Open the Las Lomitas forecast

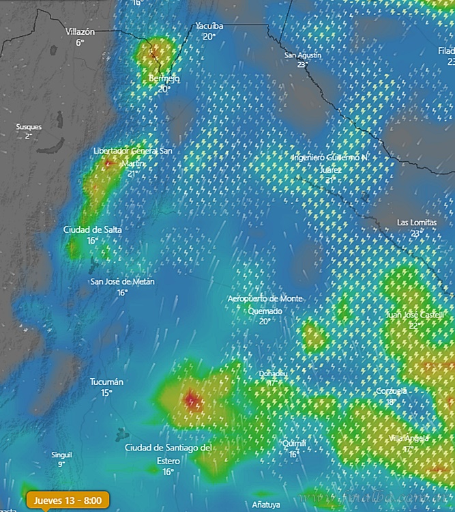tap(417, 223)
